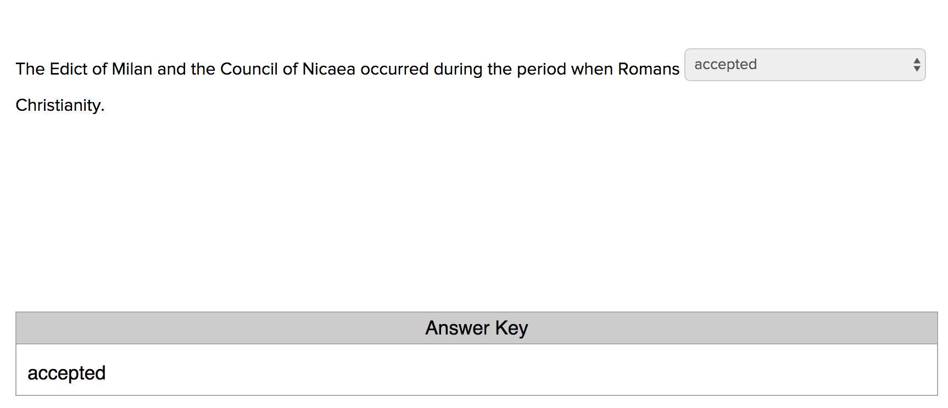The height and width of the screenshot is (408, 948).
Task: Click the word 'The' starting the question
Action: (x=30, y=69)
